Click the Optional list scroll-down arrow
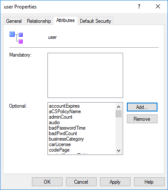The image size is (168, 190). click(x=119, y=151)
